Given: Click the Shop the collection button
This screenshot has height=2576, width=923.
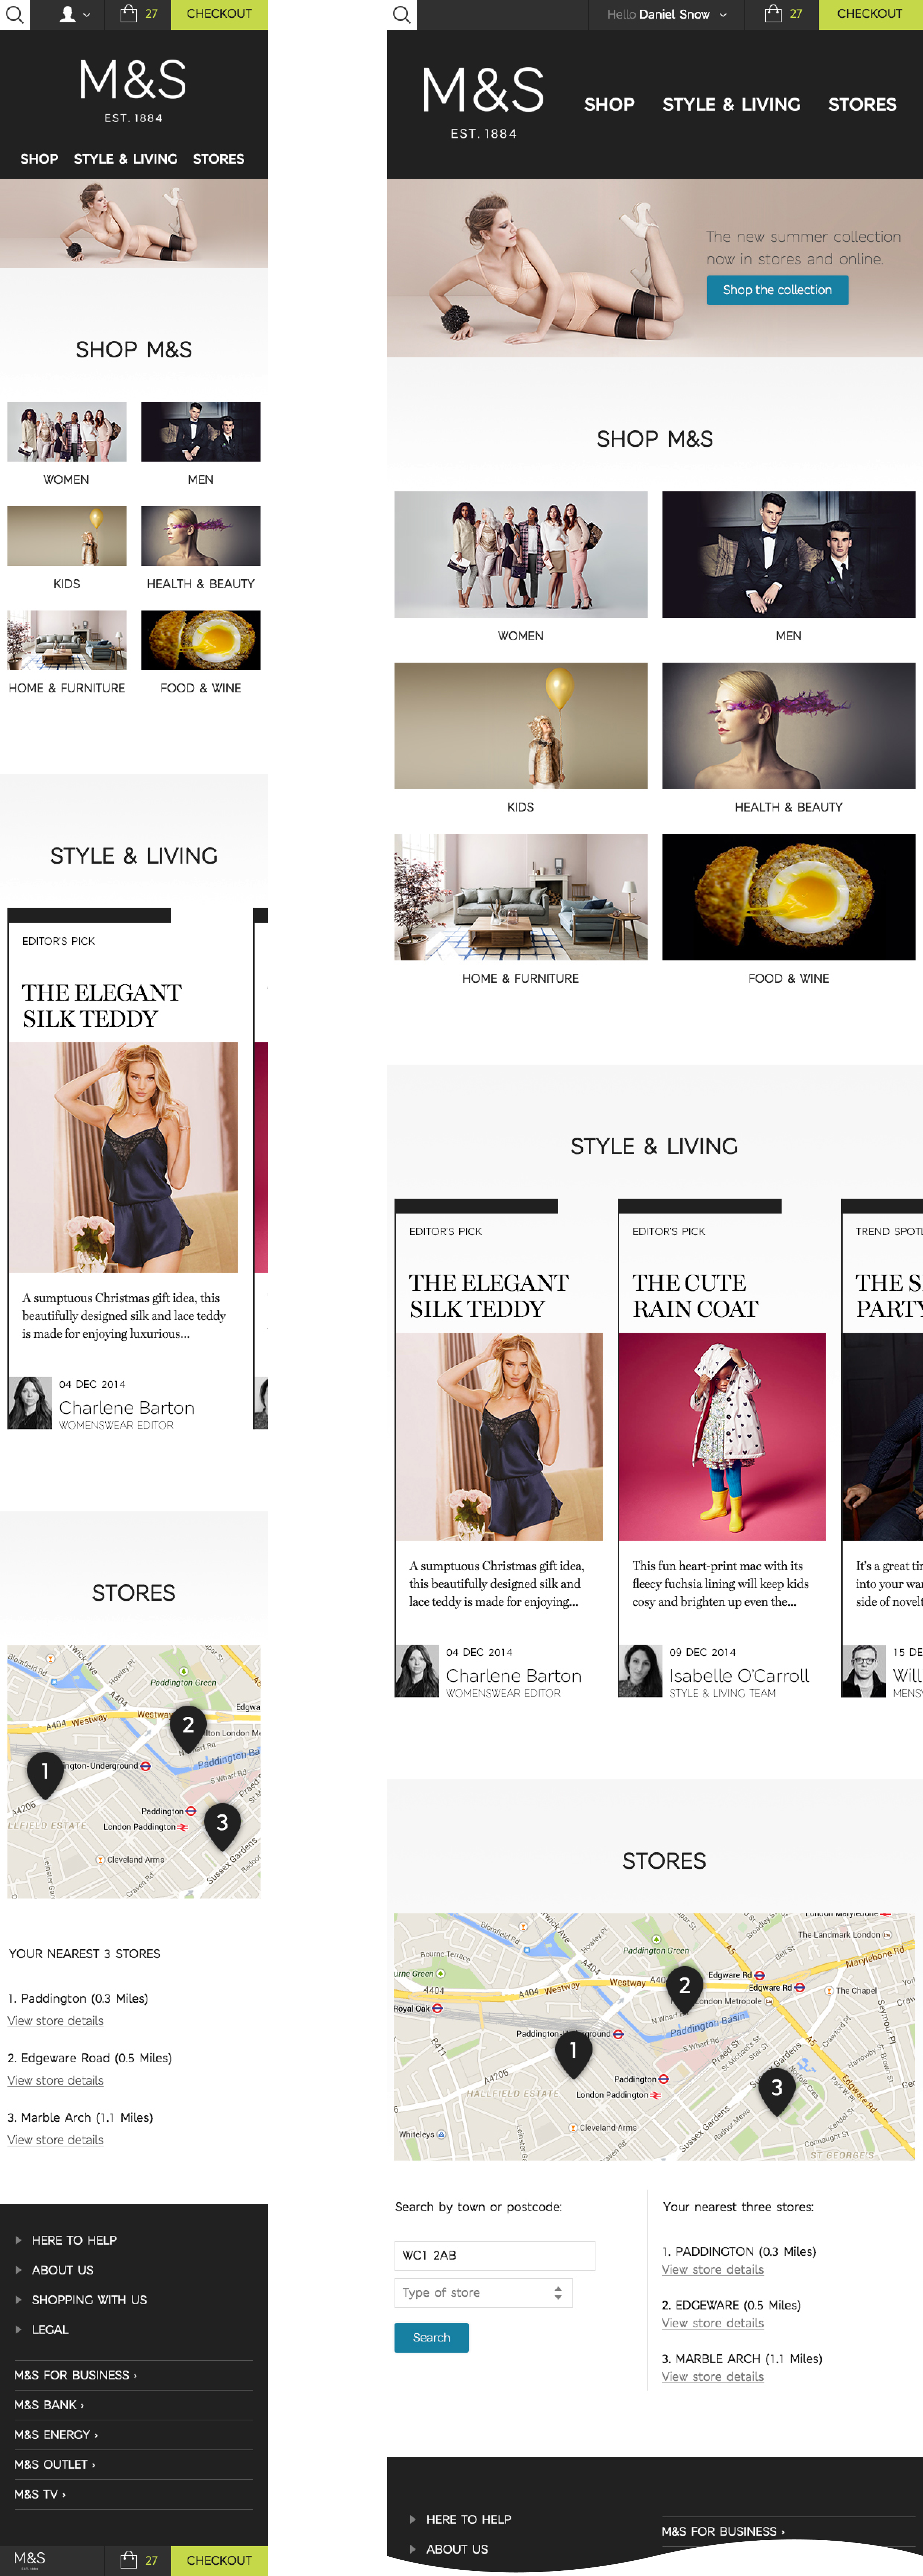Looking at the screenshot, I should [777, 290].
